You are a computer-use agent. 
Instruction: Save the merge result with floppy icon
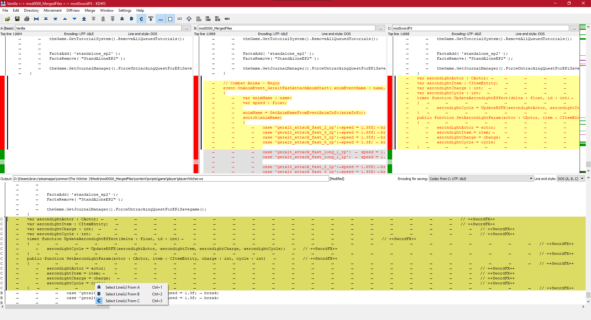[x=17, y=19]
